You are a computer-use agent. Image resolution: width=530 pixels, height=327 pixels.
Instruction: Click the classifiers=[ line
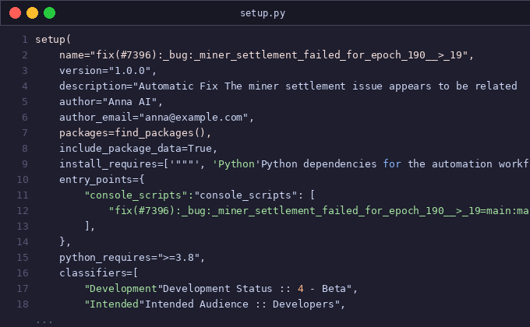pos(99,272)
